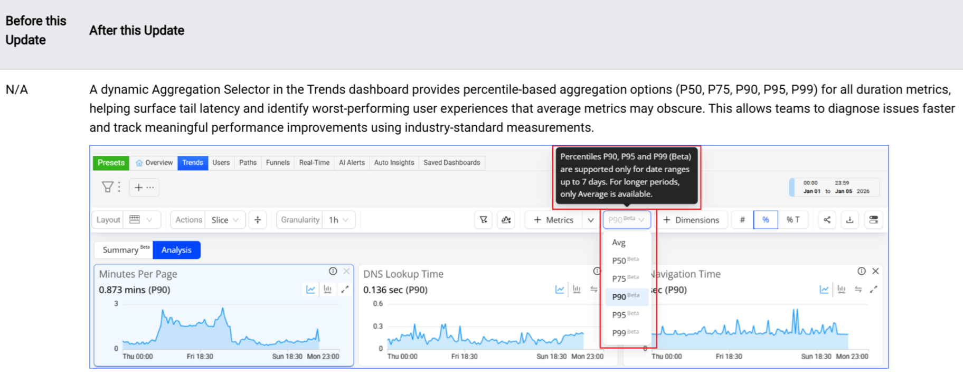963x373 pixels.
Task: Expand the Layout selector dropdown
Action: click(141, 220)
